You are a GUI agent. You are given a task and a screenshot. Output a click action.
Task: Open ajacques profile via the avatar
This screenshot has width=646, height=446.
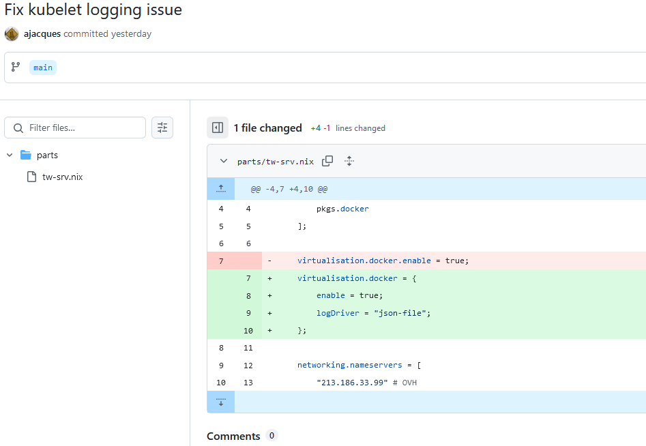pyautogui.click(x=11, y=33)
